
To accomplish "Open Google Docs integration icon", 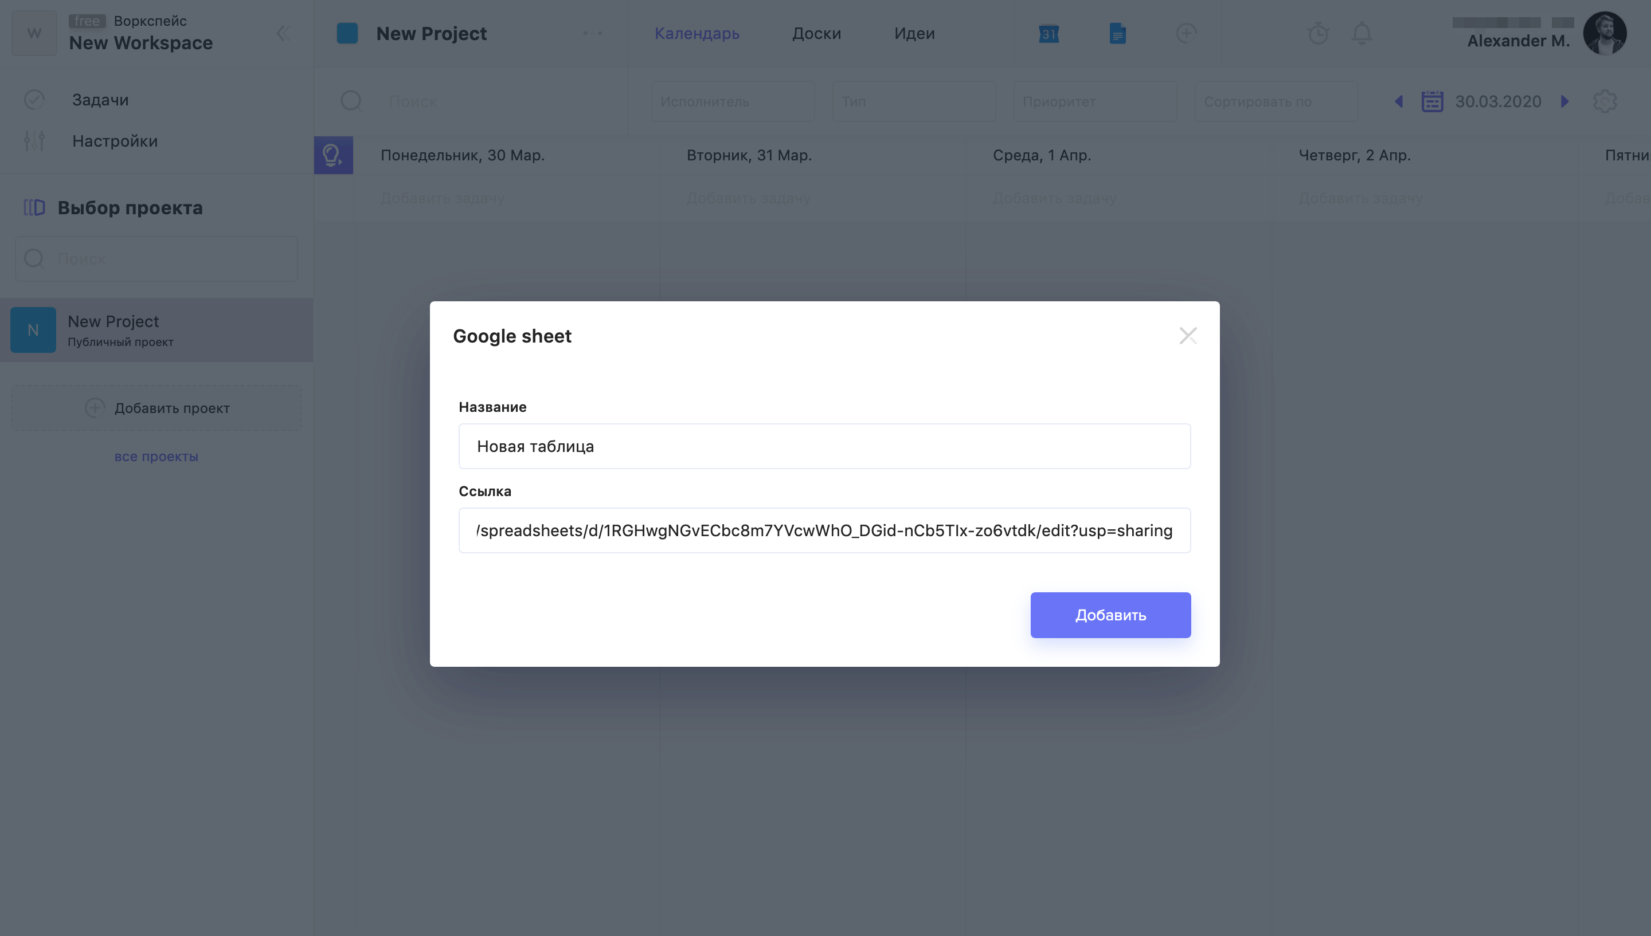I will point(1118,33).
